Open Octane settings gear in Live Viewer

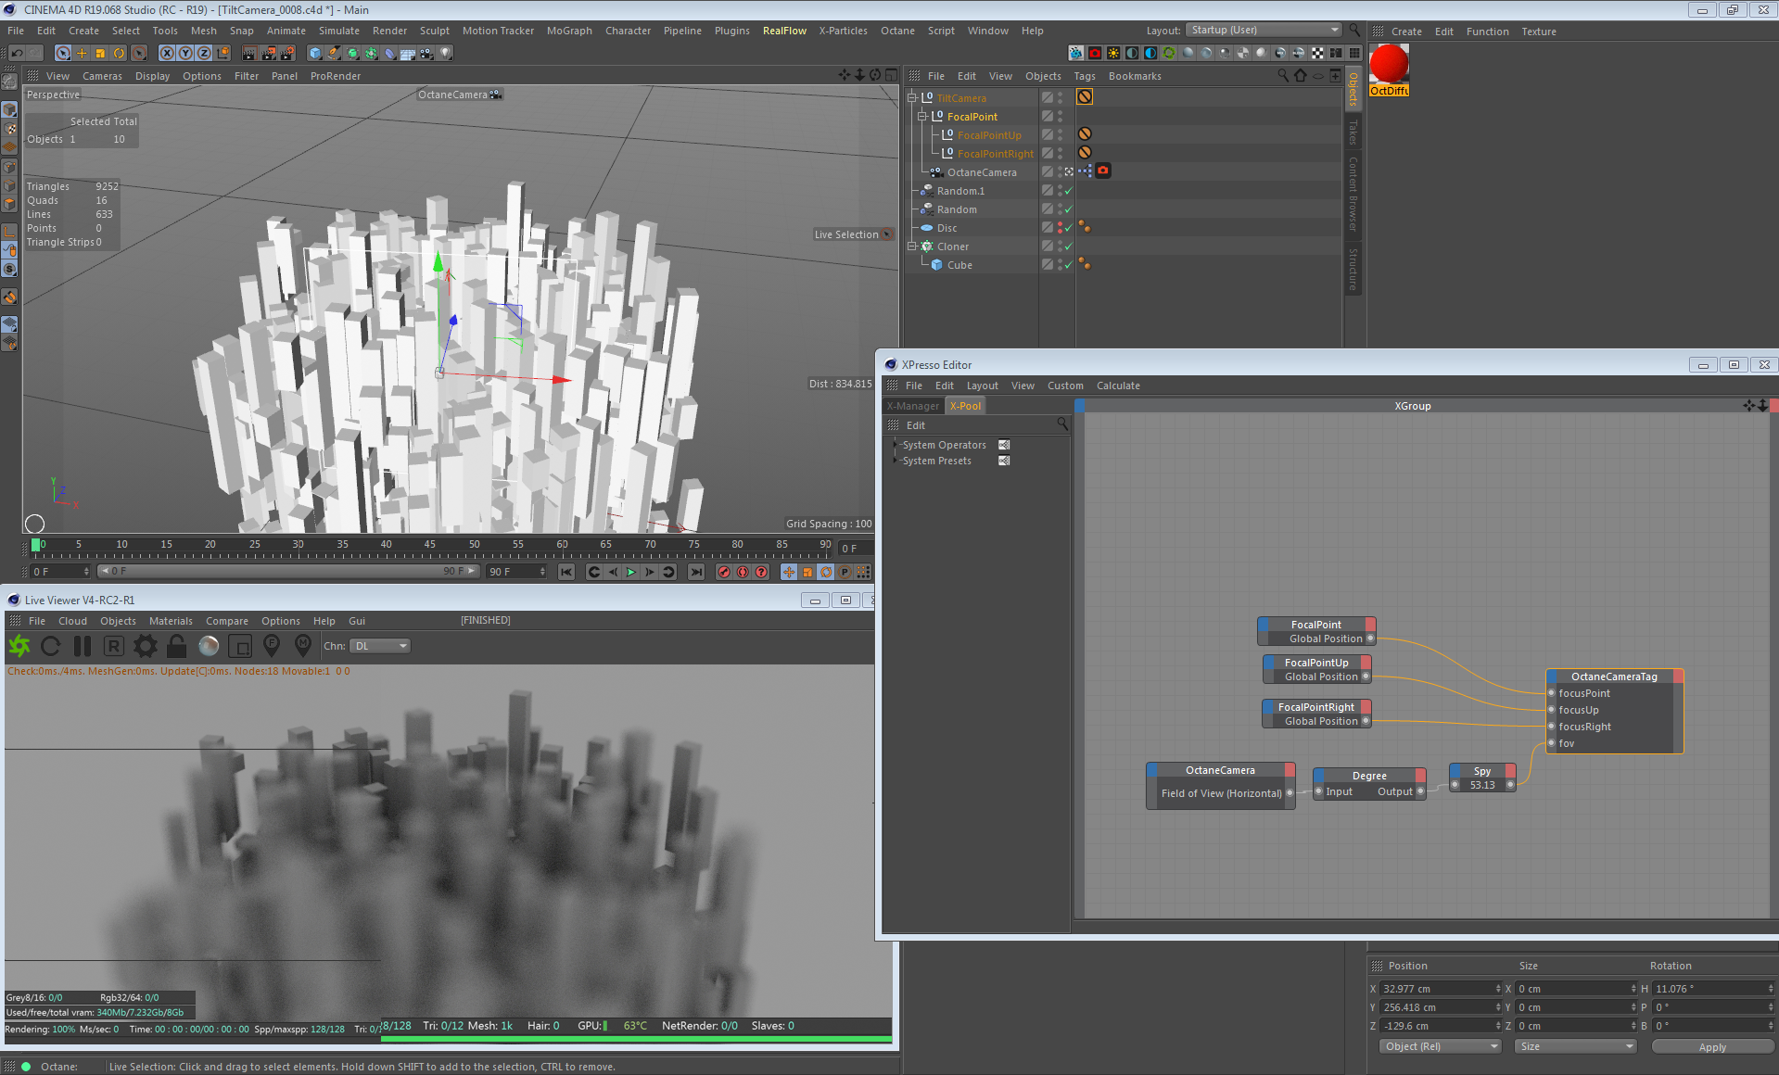point(146,646)
